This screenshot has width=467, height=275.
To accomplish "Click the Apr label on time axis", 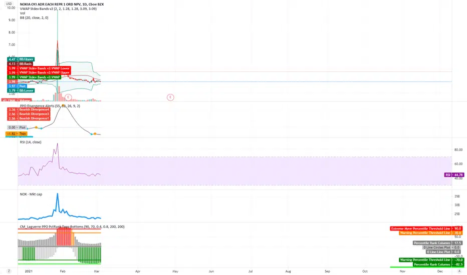I will pos(138,271).
